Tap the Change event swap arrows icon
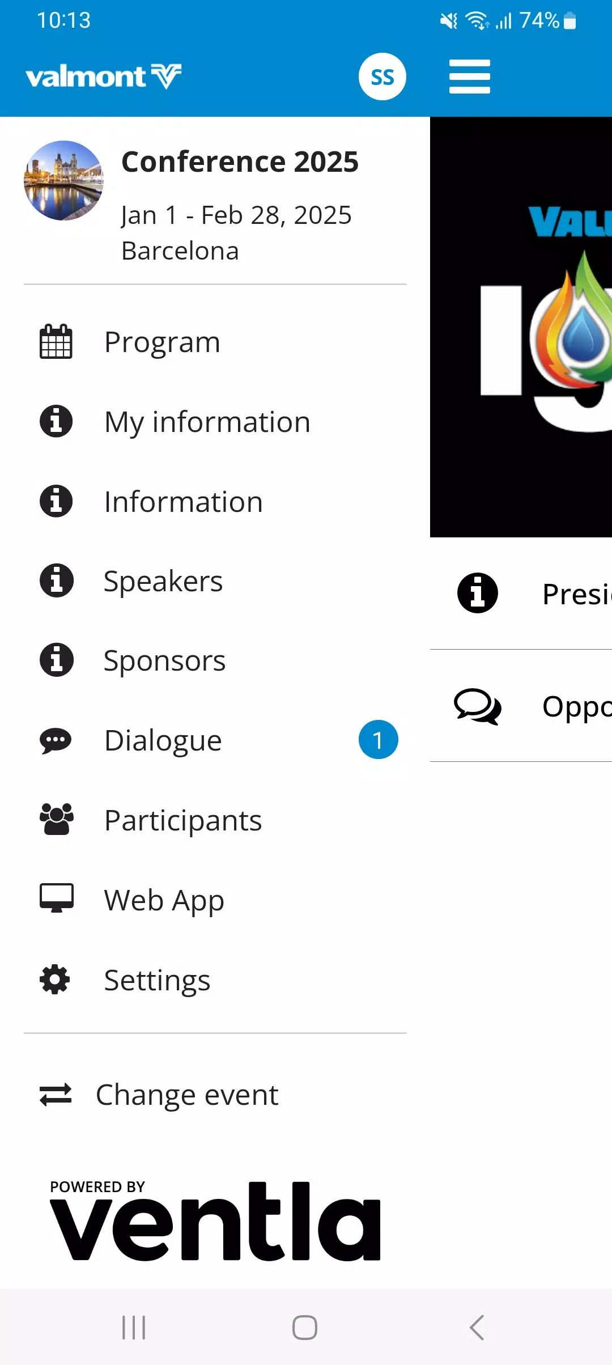Image resolution: width=612 pixels, height=1365 pixels. pos(56,1095)
